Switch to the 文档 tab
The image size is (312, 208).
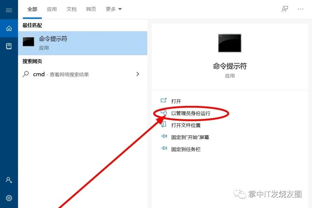[71, 9]
